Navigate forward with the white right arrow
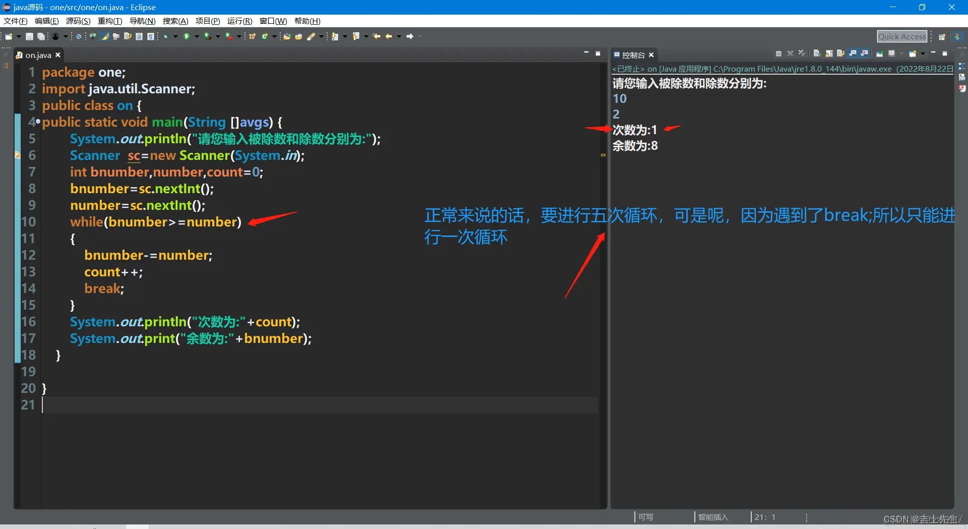This screenshot has height=529, width=968. [x=409, y=36]
